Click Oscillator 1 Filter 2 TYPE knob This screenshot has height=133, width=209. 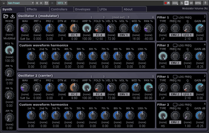(163, 56)
